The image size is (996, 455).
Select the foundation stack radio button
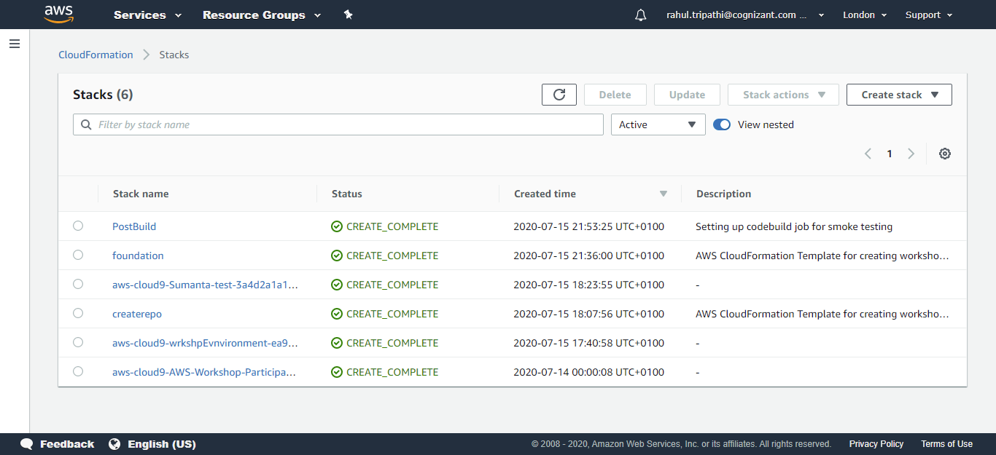click(78, 255)
